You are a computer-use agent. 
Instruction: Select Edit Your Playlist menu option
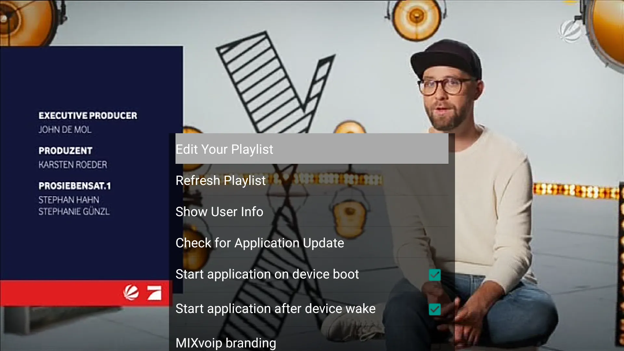[312, 149]
